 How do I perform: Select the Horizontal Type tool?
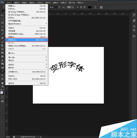(2, 72)
